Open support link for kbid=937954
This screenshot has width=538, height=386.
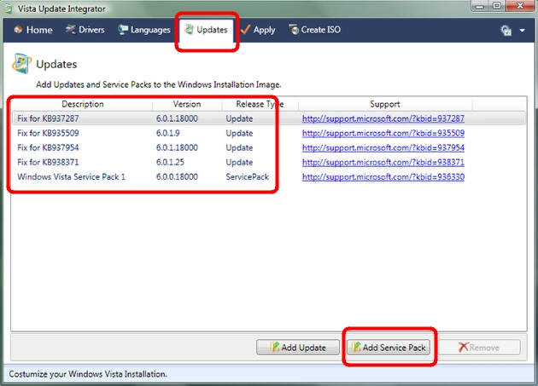(x=383, y=147)
